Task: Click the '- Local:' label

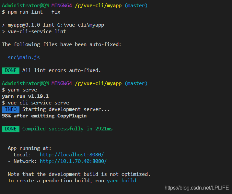Action: point(19,155)
